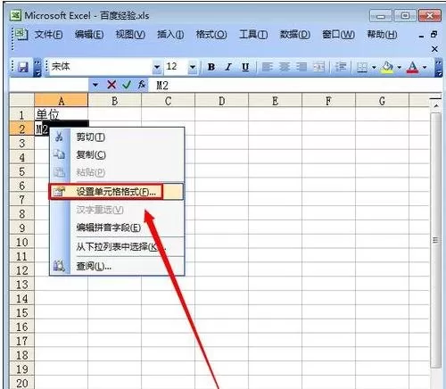Screen dimensions: 446x389
Task: Open 帮助(H) menu
Action: 382,35
